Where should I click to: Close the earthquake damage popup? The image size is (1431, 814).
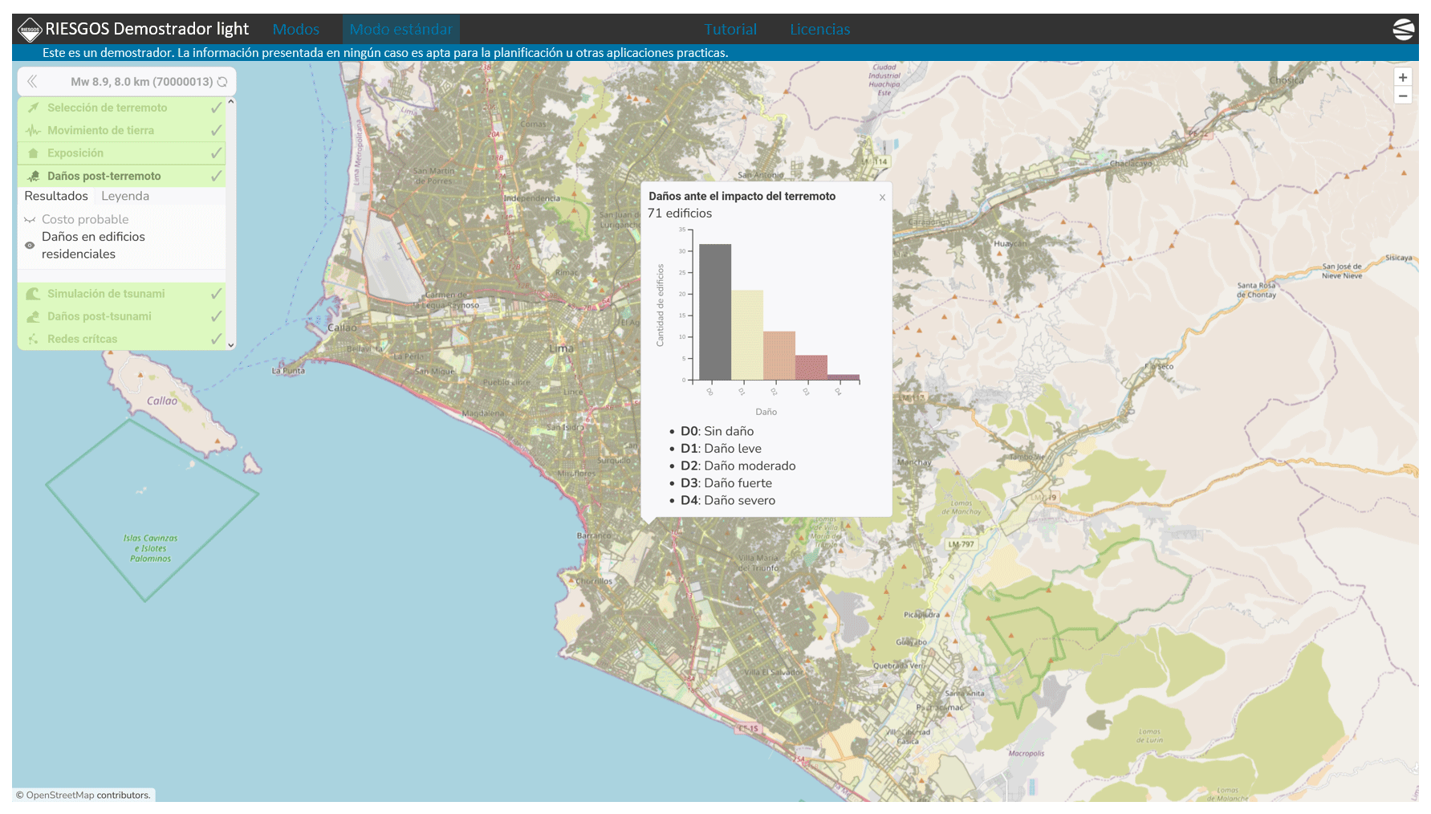tap(882, 197)
